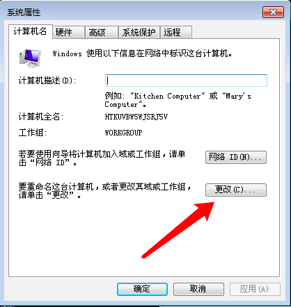Click the computer monitor icon
The width and height of the screenshot is (291, 307).
[x=30, y=58]
